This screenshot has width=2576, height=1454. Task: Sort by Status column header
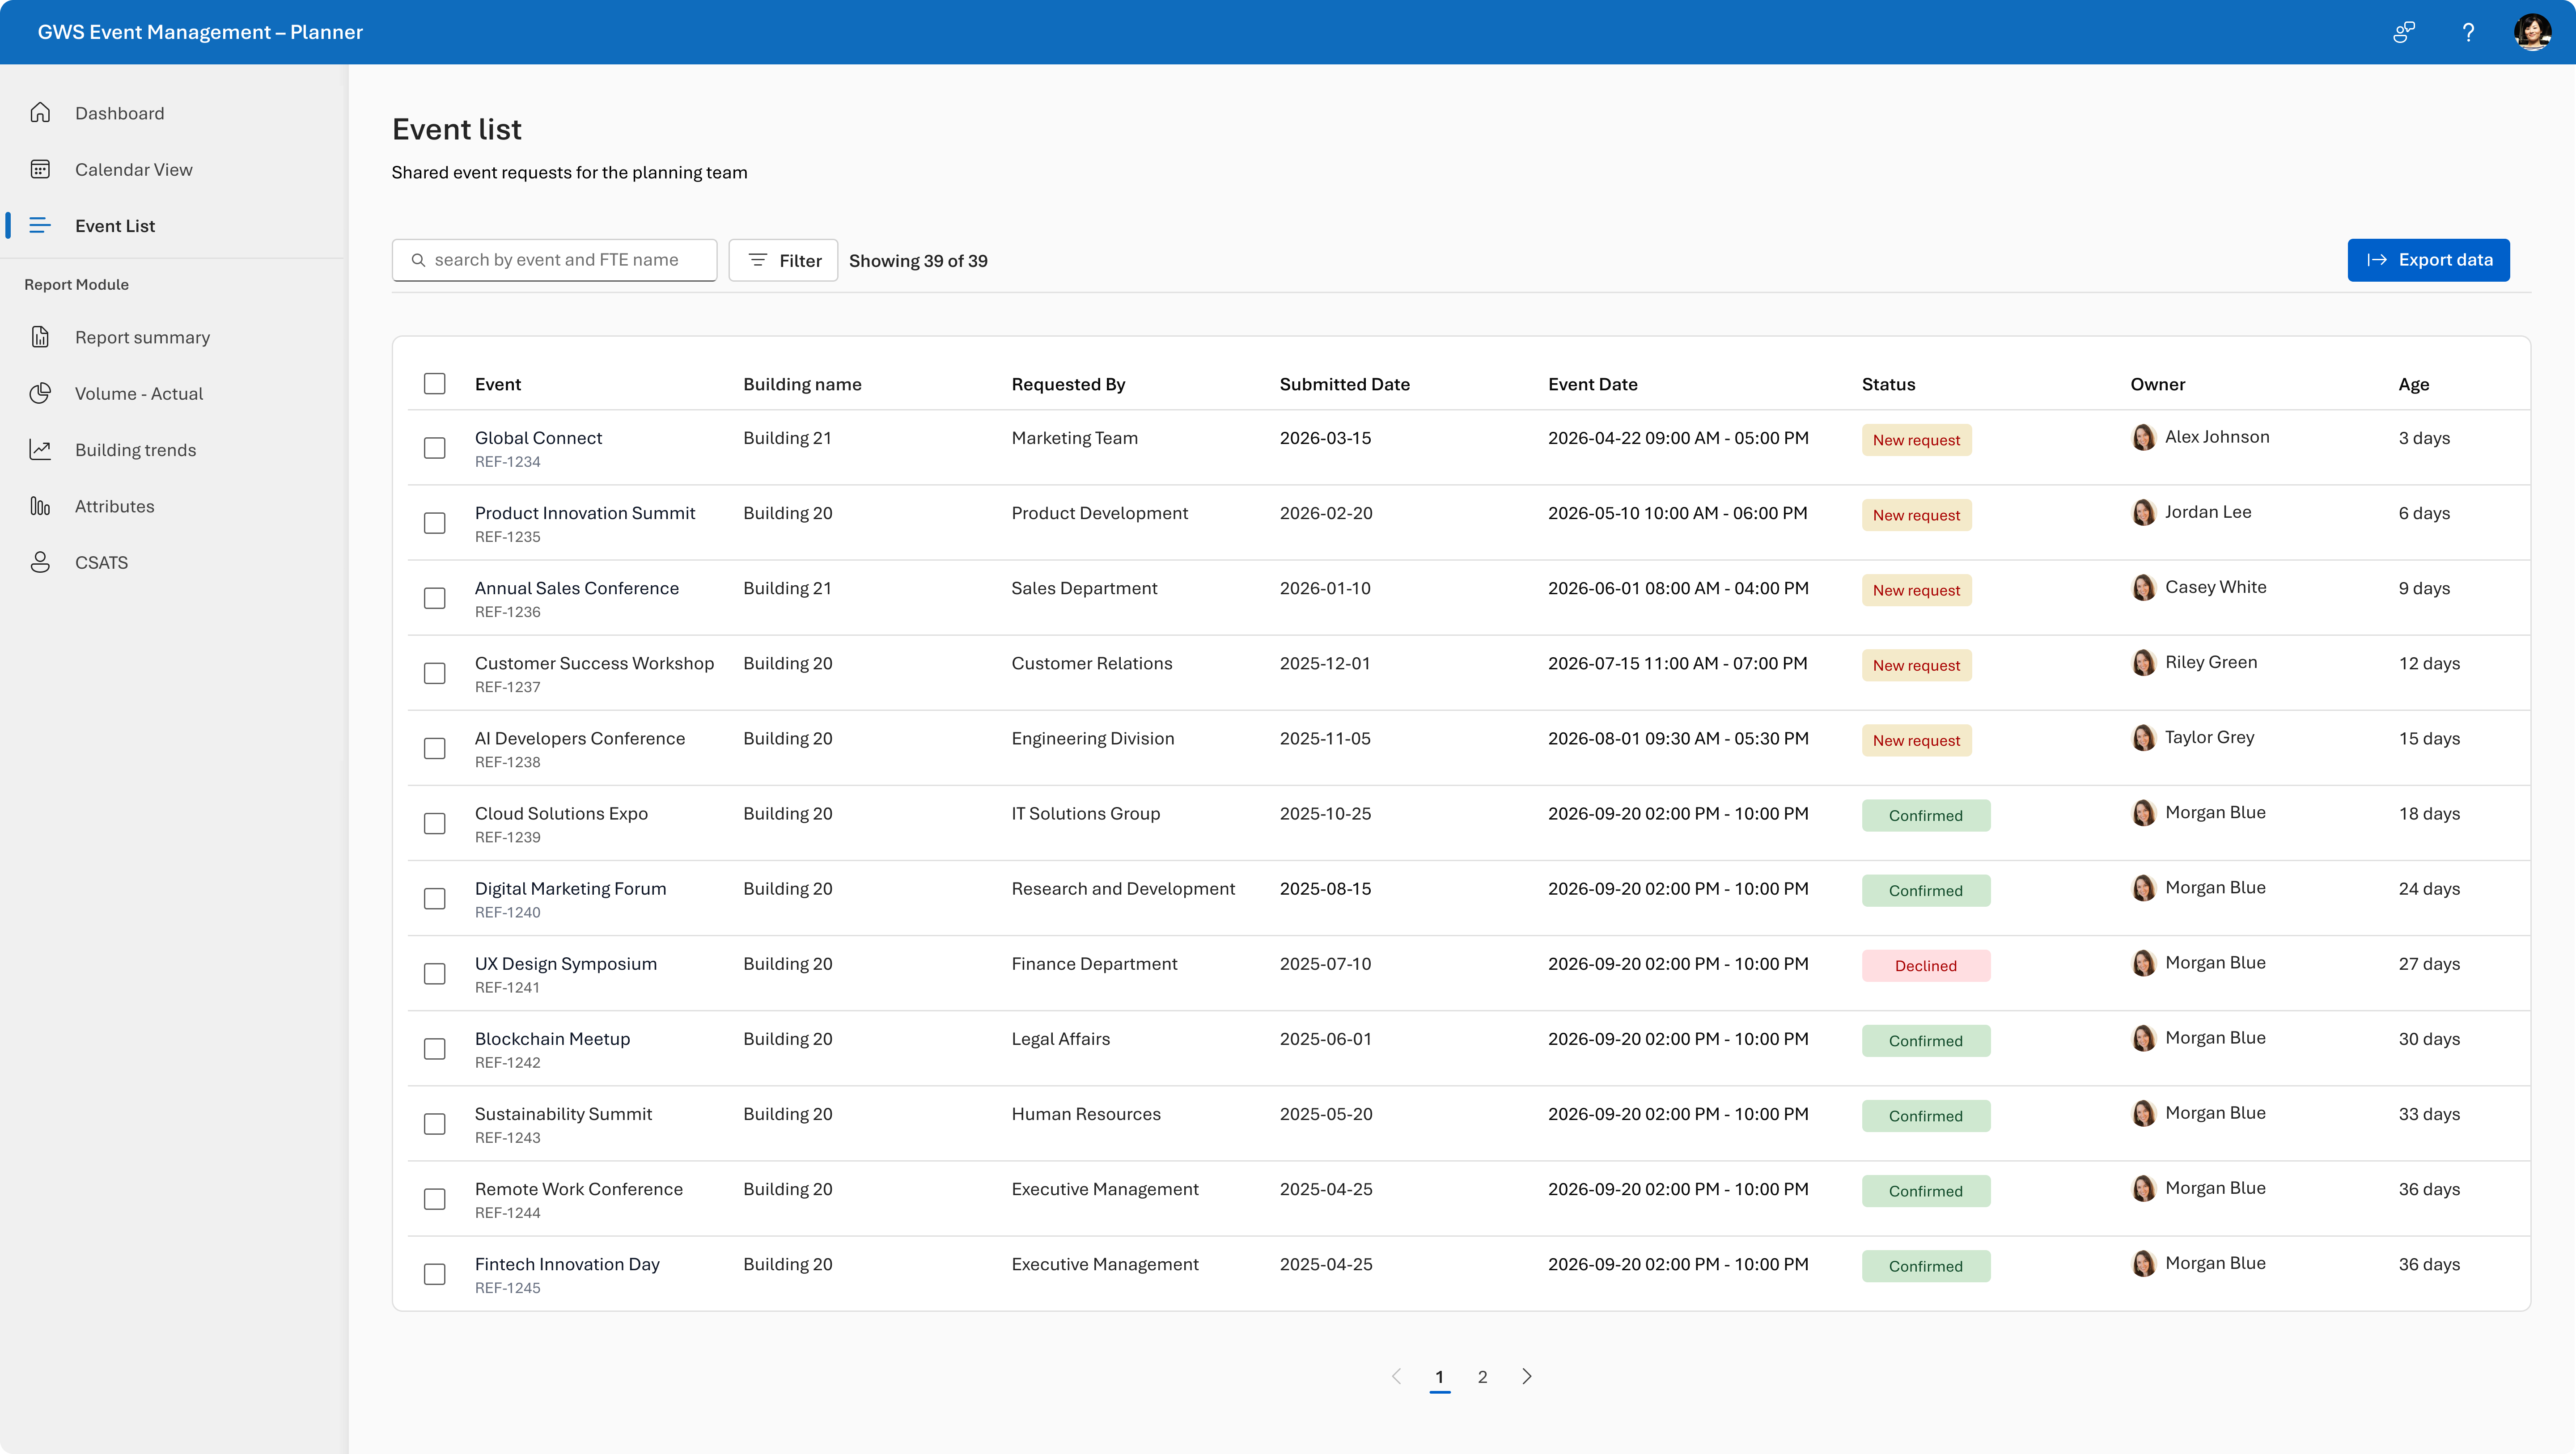(x=1888, y=384)
